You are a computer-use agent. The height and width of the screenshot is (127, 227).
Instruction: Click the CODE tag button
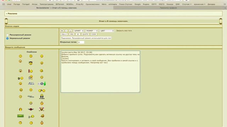click(94, 34)
